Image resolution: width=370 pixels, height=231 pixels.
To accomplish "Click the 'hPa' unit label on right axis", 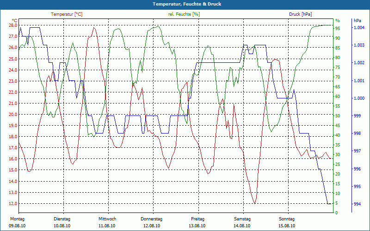I will coord(357,21).
